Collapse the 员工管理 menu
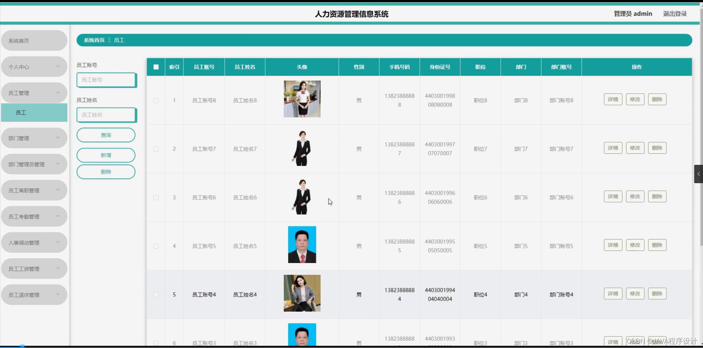Viewport: 703px width, 348px height. [x=34, y=93]
